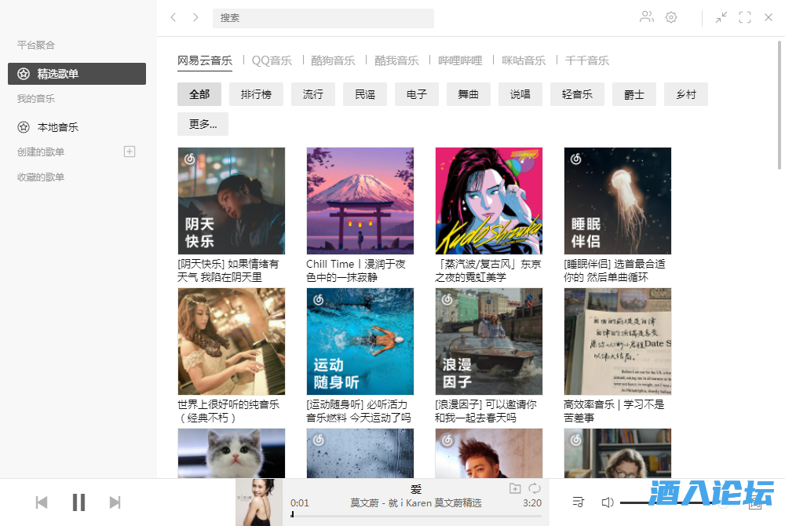Skip to the previous track
Screen dimensions: 785x526
[x=42, y=502]
